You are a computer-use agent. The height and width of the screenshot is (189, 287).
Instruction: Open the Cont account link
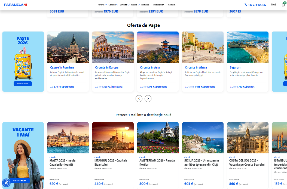(273, 5)
